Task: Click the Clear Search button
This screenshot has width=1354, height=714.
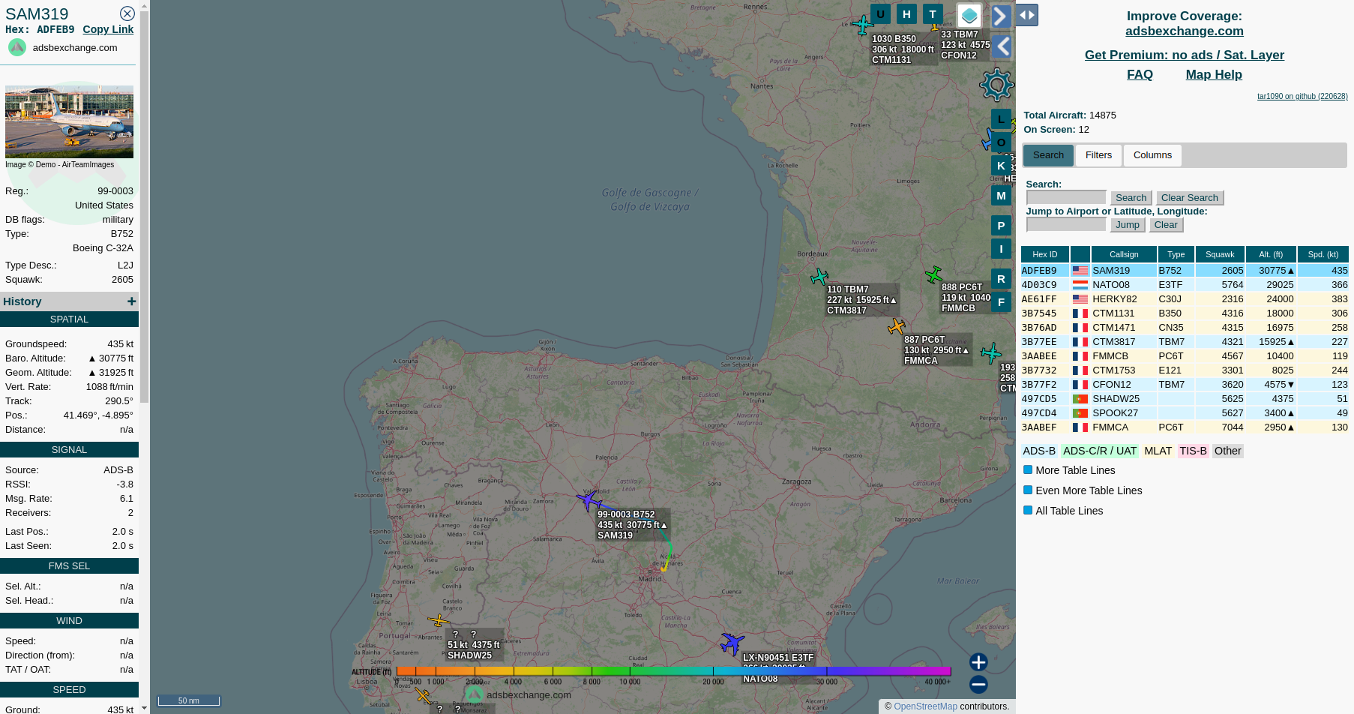Action: pos(1190,198)
